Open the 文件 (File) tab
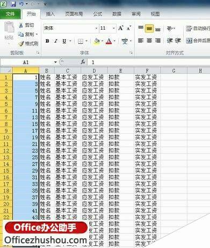210x248 pixels. tap(10, 14)
